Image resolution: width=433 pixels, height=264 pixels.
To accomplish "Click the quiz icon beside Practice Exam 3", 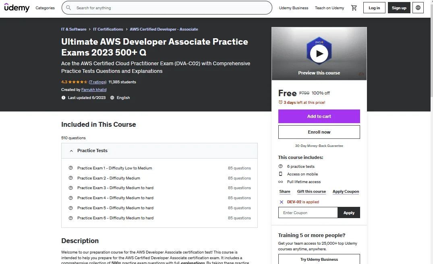I will pyautogui.click(x=71, y=188).
